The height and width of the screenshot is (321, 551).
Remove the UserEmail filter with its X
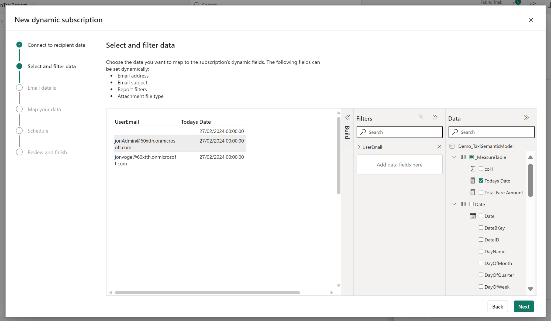(439, 147)
